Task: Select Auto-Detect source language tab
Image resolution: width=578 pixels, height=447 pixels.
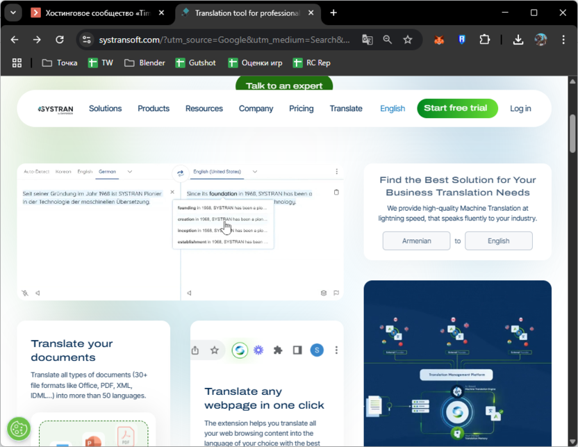Action: (x=37, y=172)
